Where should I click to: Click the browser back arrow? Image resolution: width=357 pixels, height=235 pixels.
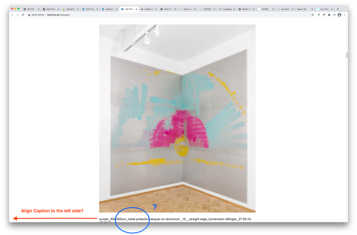tap(13, 15)
